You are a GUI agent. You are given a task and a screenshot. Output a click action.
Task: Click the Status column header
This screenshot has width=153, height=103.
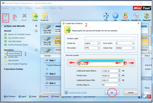[147, 56]
